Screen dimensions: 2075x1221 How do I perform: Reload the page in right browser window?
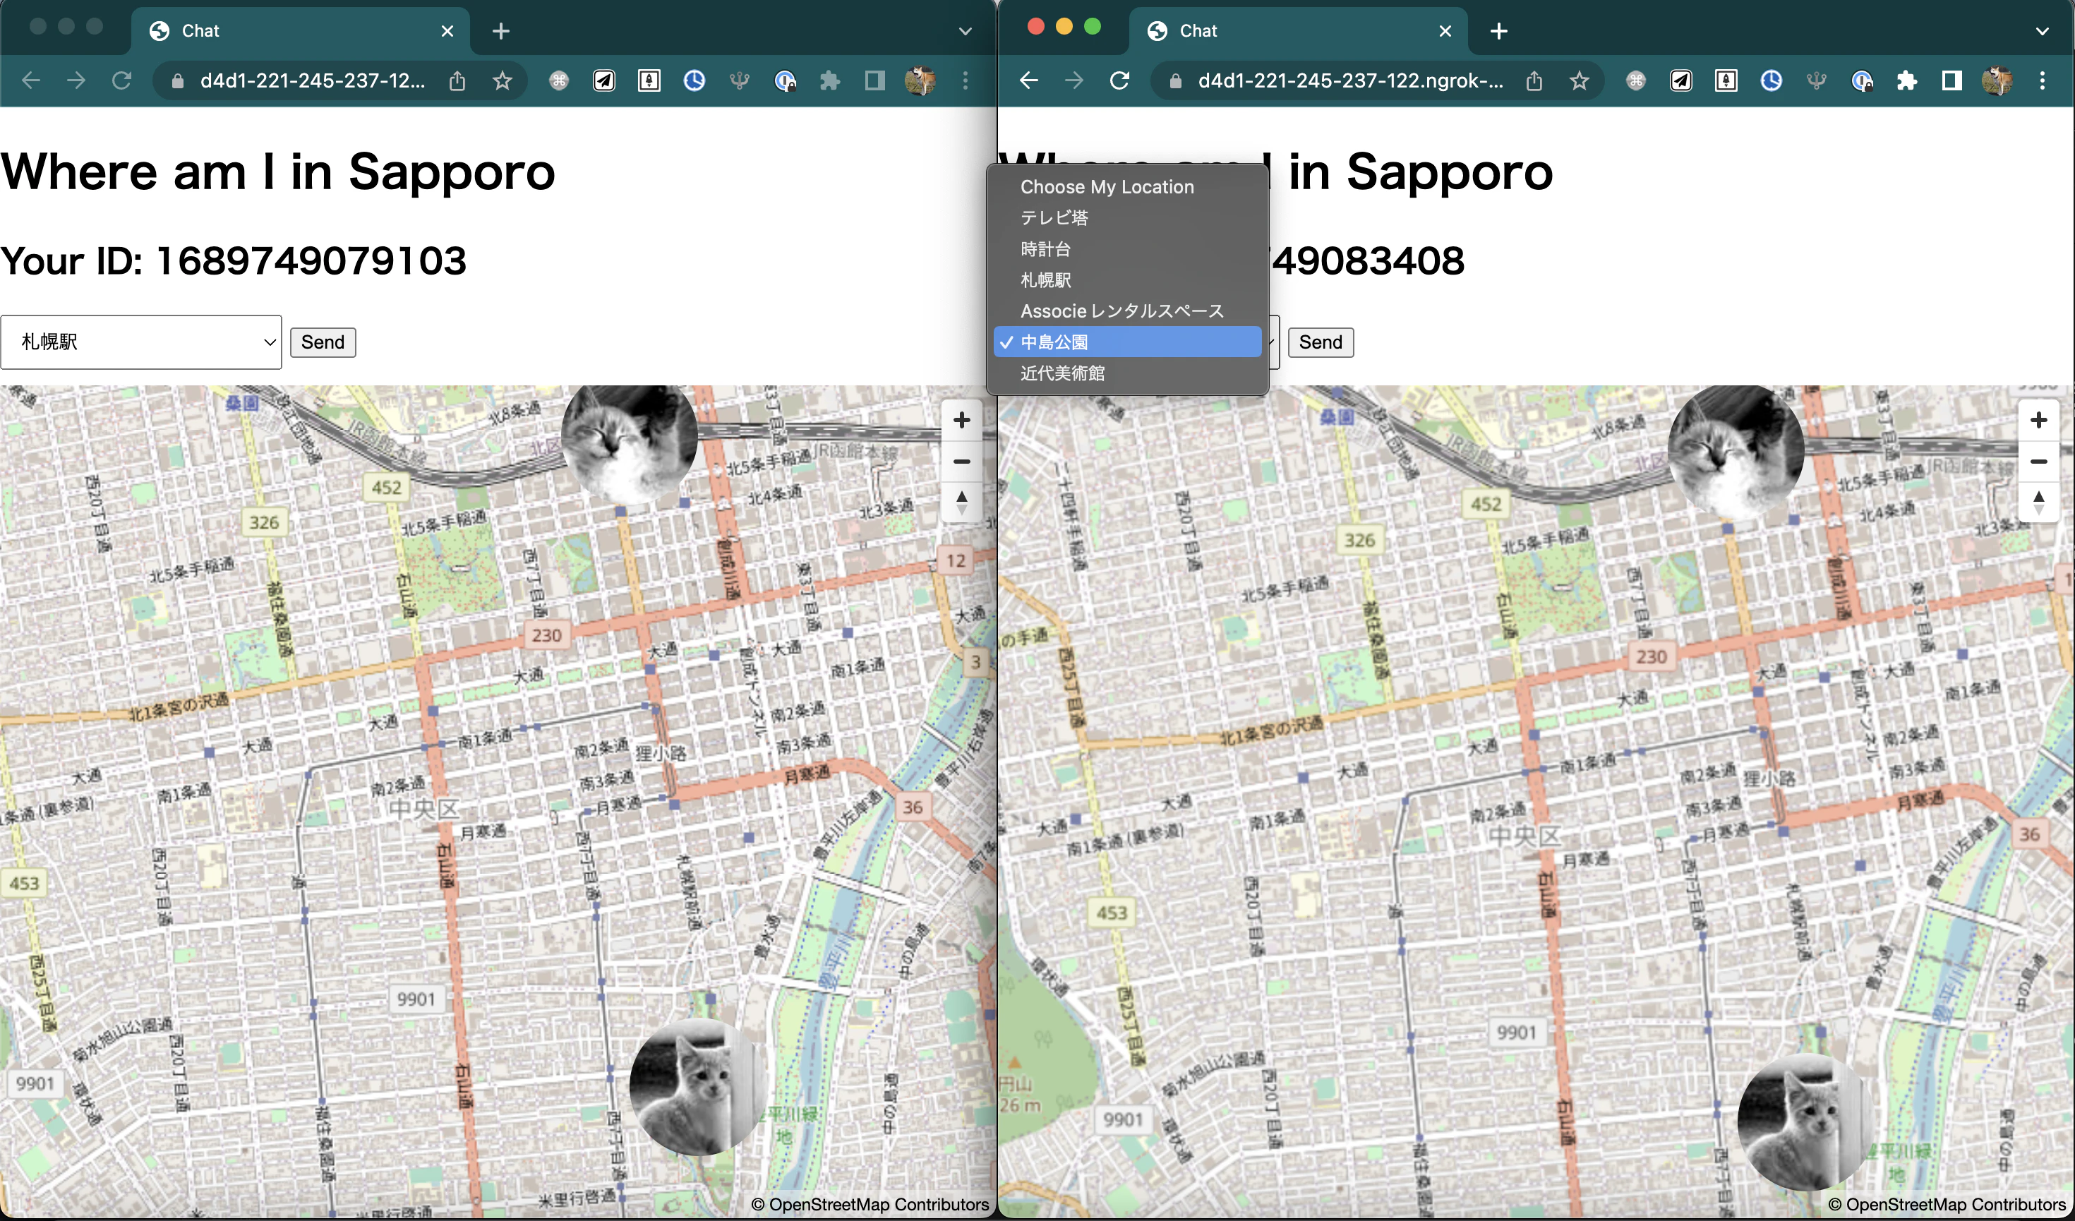point(1119,80)
